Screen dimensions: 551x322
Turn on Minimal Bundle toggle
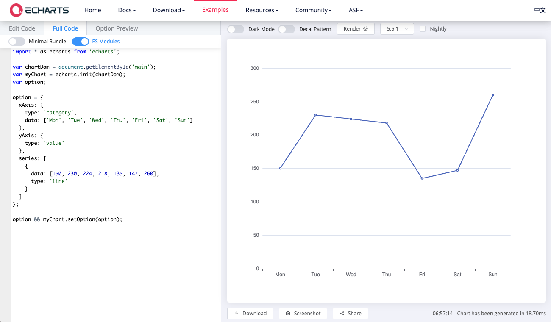(17, 42)
